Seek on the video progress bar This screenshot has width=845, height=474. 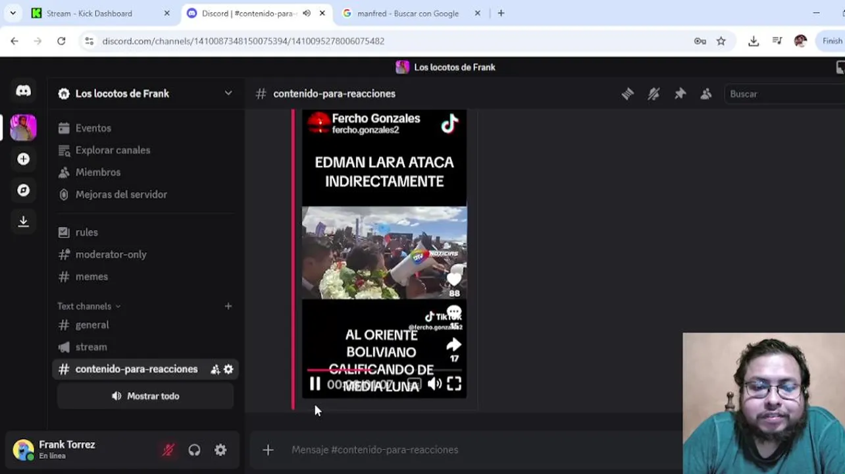click(384, 371)
